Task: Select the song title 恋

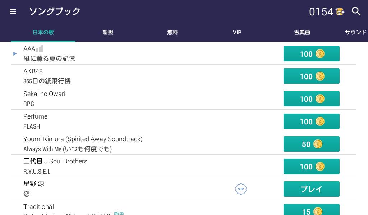Action: [27, 194]
